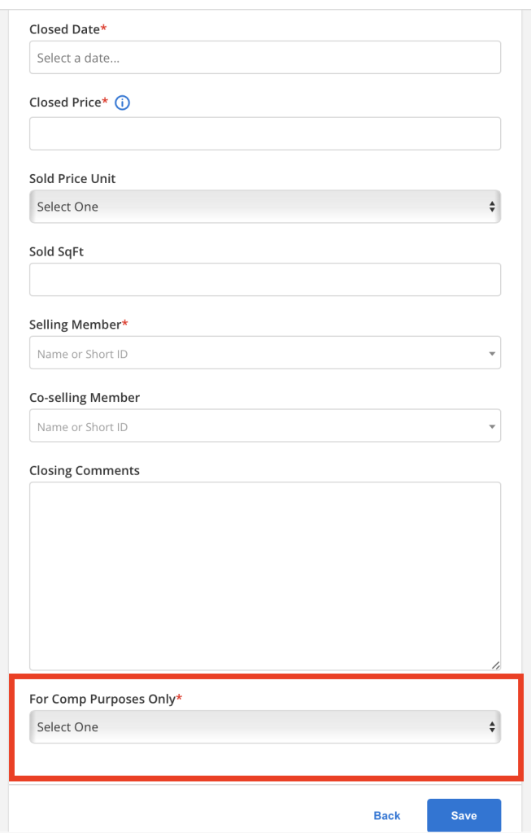The width and height of the screenshot is (531, 833).
Task: Click inside the Closing Comments text area
Action: [265, 576]
